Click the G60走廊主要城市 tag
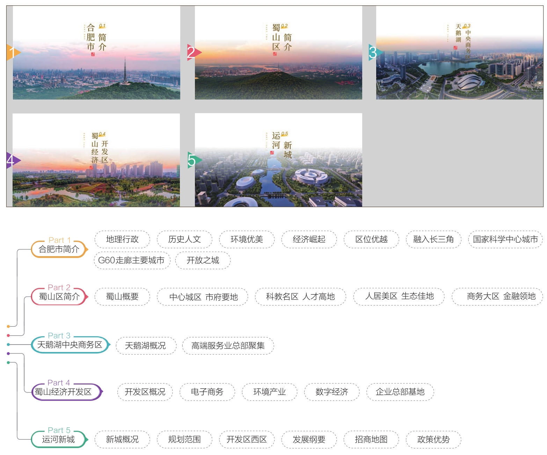 tap(132, 260)
